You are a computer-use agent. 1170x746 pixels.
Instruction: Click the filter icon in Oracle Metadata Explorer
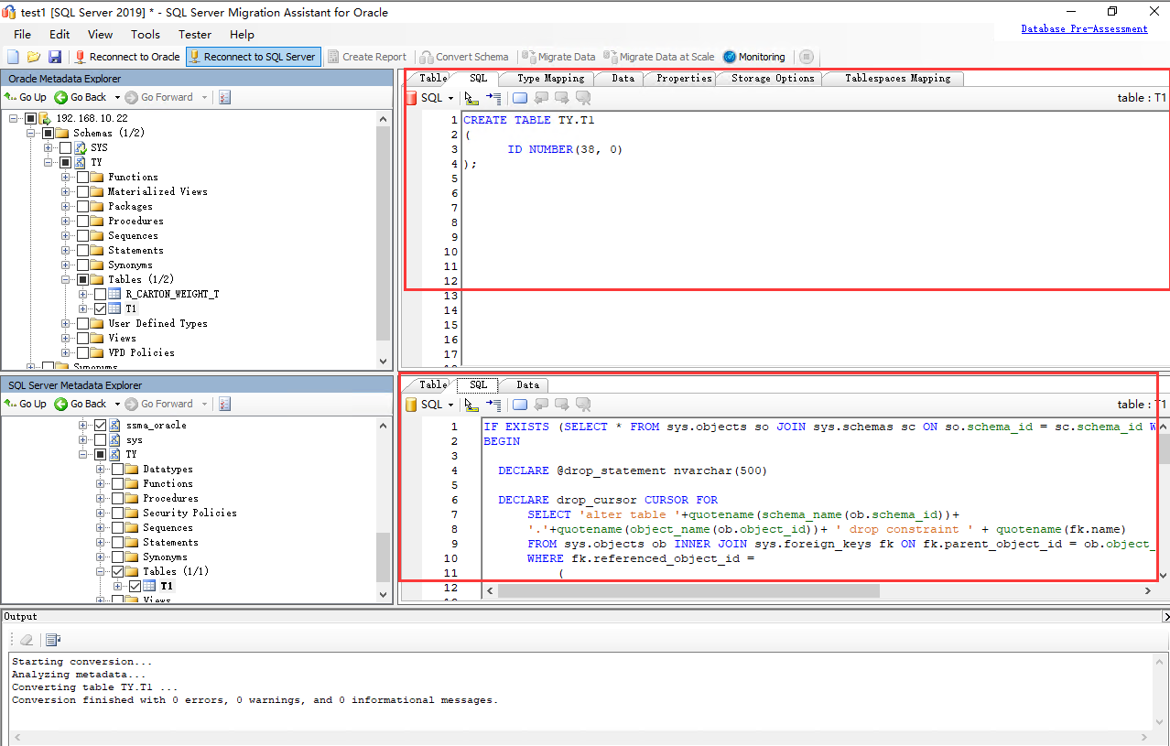point(224,97)
